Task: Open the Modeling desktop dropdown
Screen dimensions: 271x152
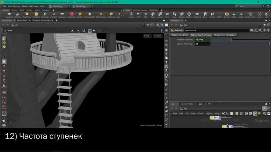Action: click(60, 6)
